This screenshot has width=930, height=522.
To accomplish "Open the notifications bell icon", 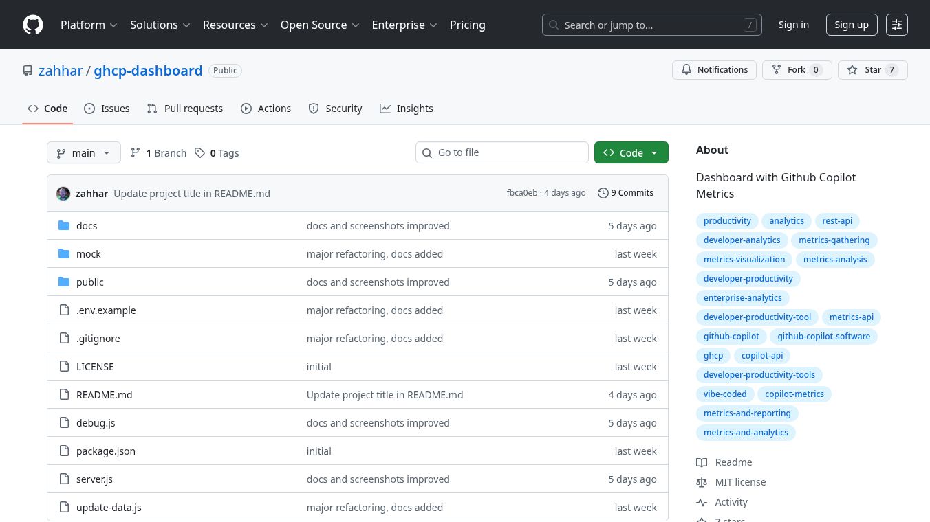I will 686,69.
